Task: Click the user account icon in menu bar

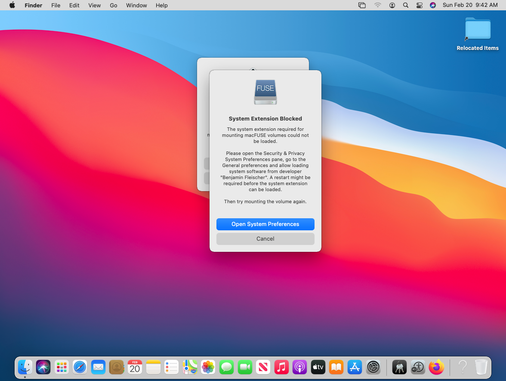Action: 392,5
